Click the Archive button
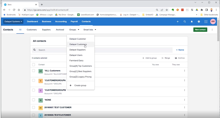Viewport: 220px width, 118px height. pyautogui.click(x=180, y=58)
